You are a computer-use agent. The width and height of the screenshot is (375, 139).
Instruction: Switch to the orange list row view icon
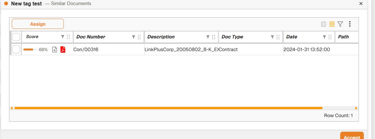332,24
